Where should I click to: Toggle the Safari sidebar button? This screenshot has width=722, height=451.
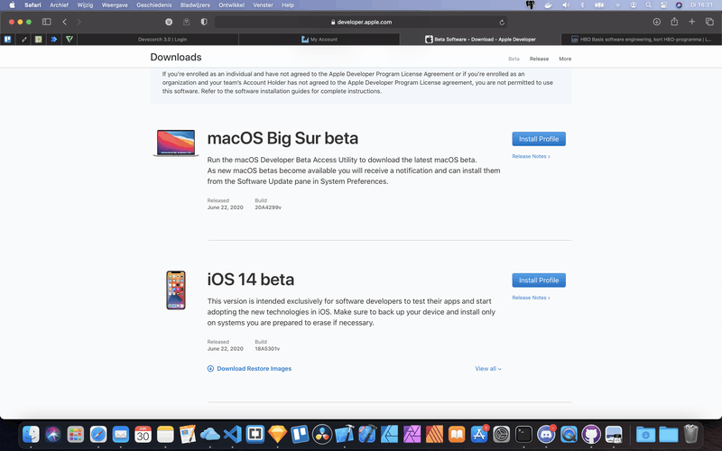click(47, 22)
